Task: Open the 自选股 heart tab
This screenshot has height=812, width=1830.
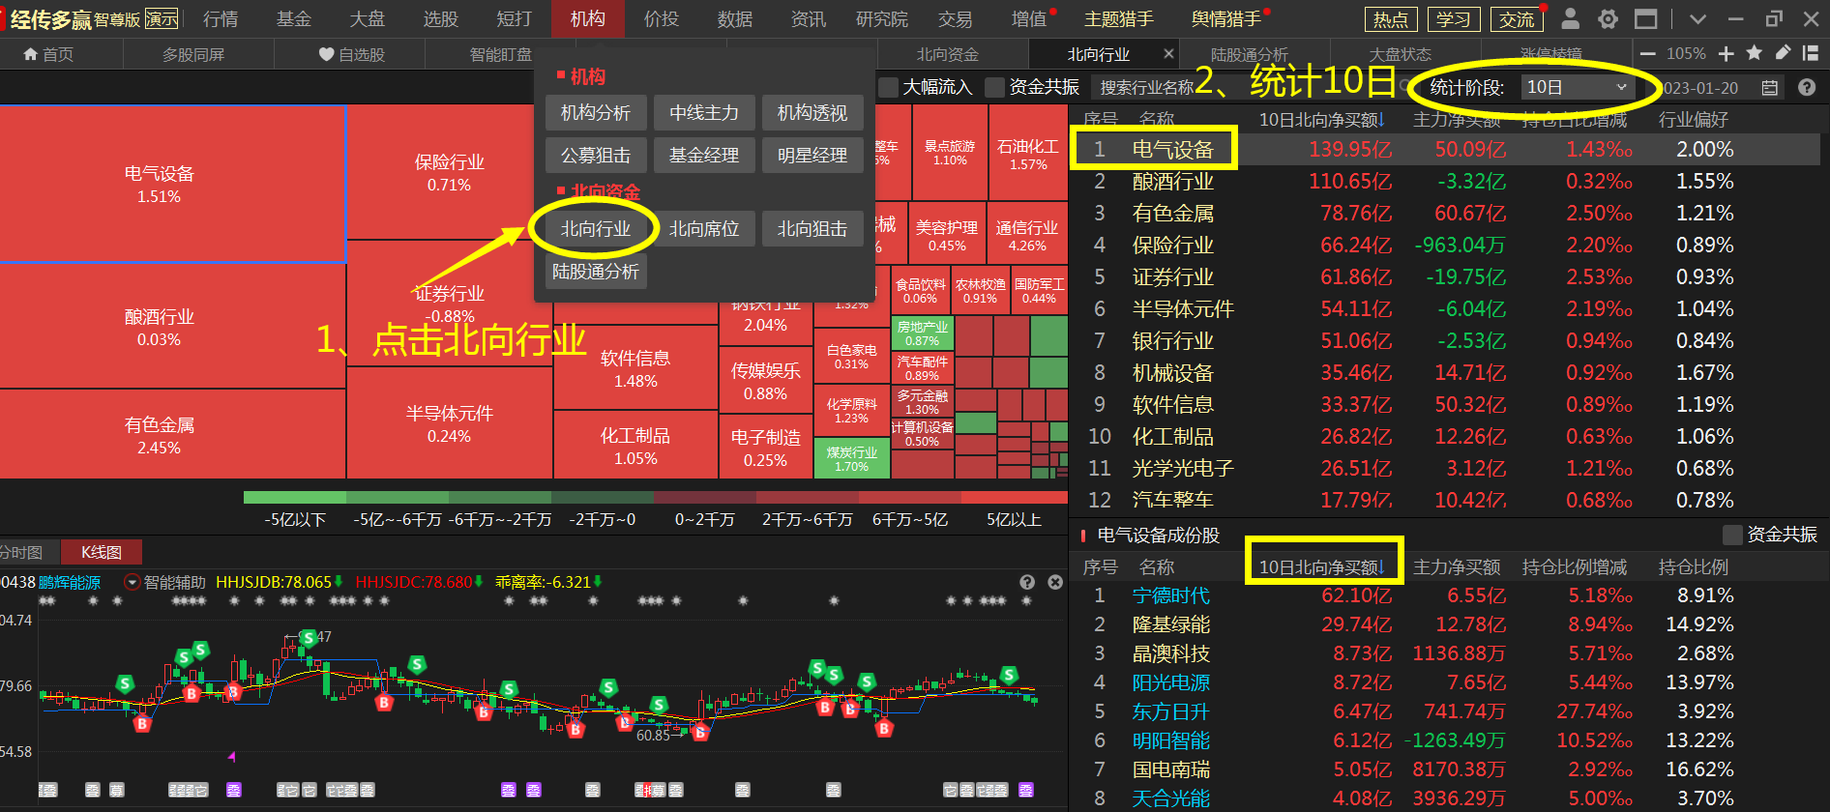Action: [352, 54]
